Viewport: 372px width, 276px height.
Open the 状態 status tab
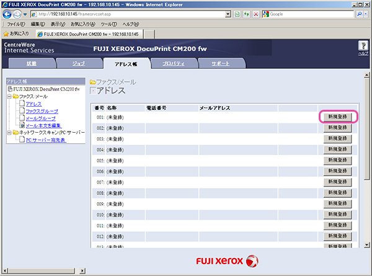[32, 64]
